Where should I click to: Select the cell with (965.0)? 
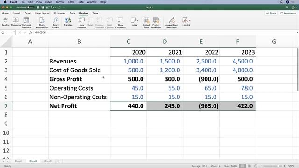(x=201, y=106)
